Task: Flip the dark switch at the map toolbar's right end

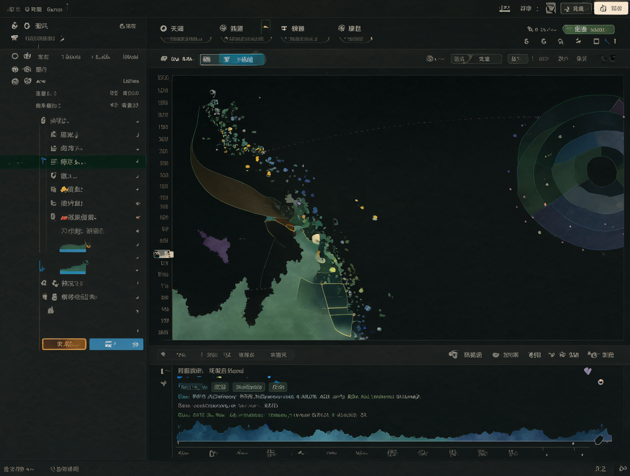Action: coord(608,58)
